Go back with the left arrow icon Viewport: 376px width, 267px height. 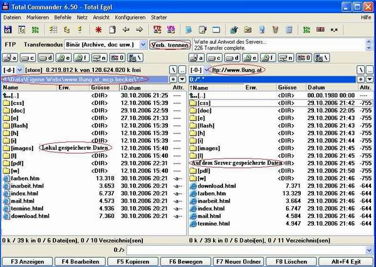126,29
